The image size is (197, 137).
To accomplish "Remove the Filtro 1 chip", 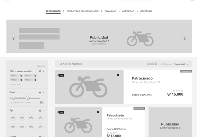I will click(x=21, y=75).
